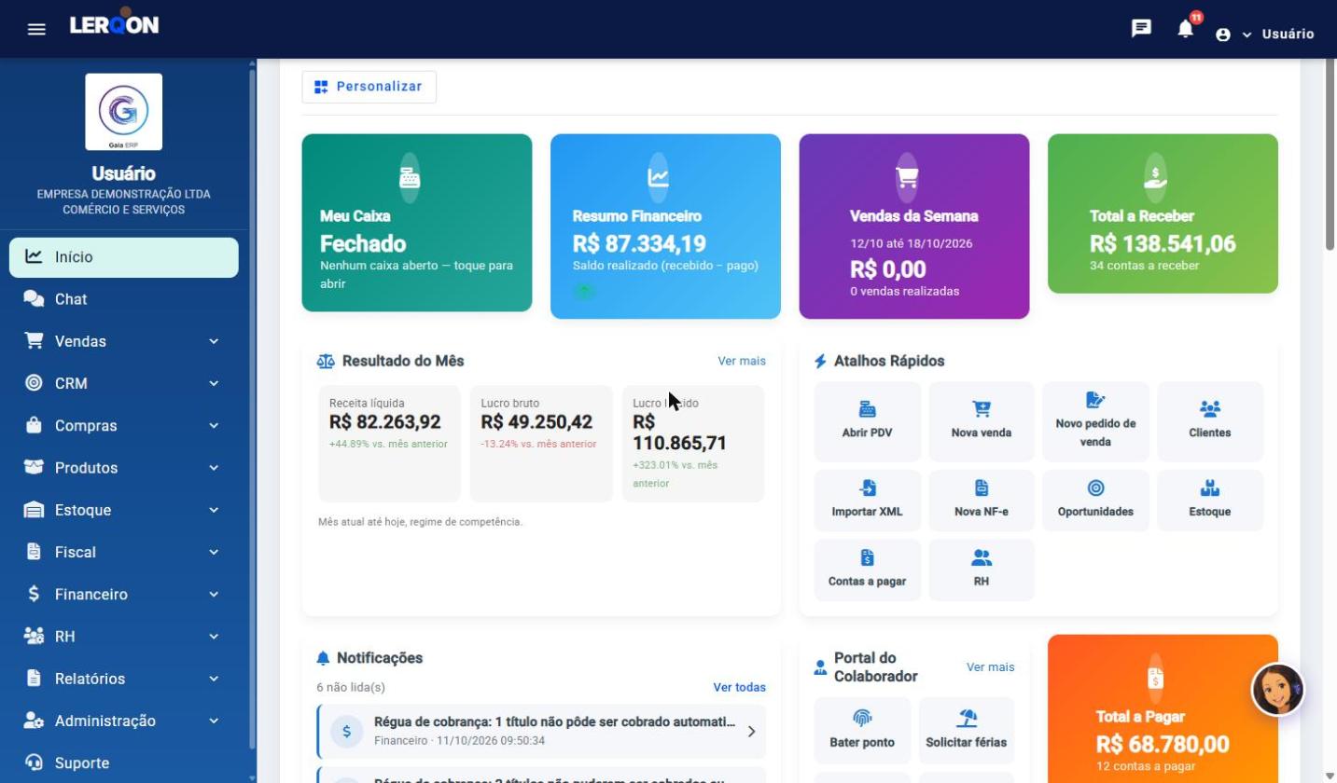Click the Gaia ERP company logo
Image resolution: width=1337 pixels, height=783 pixels.
pos(124,112)
